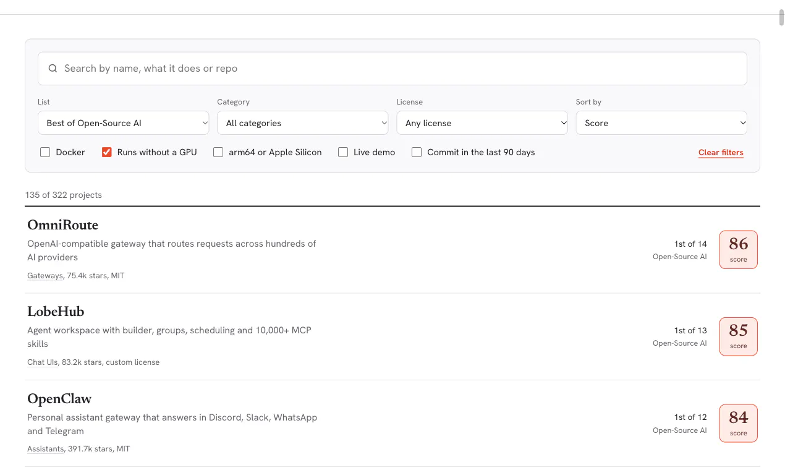This screenshot has height=470, width=785.
Task: Uncheck Runs without a GPU
Action: (x=107, y=152)
